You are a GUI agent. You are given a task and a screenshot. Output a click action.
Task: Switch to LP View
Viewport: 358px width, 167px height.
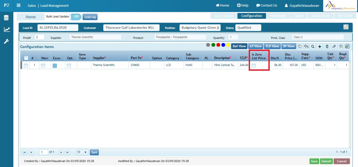coord(256,46)
